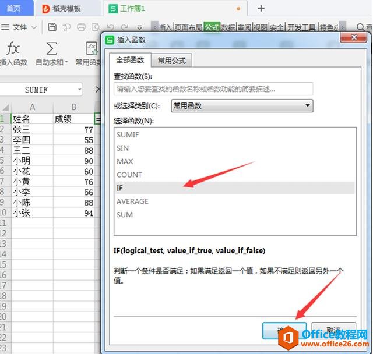Click the AutoSum sigma icon
Image resolution: width=373 pixels, height=354 pixels.
(x=52, y=48)
